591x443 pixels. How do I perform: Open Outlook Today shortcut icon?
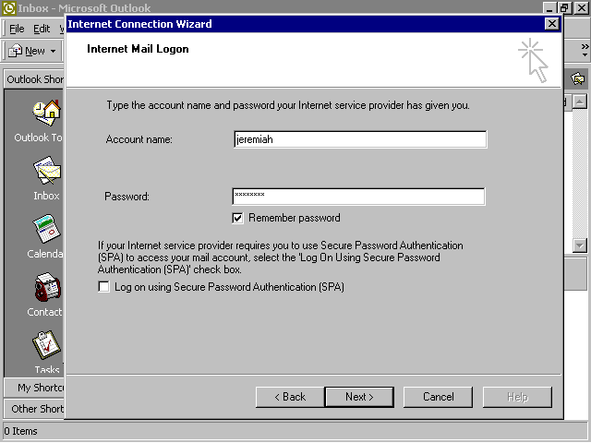[47, 113]
